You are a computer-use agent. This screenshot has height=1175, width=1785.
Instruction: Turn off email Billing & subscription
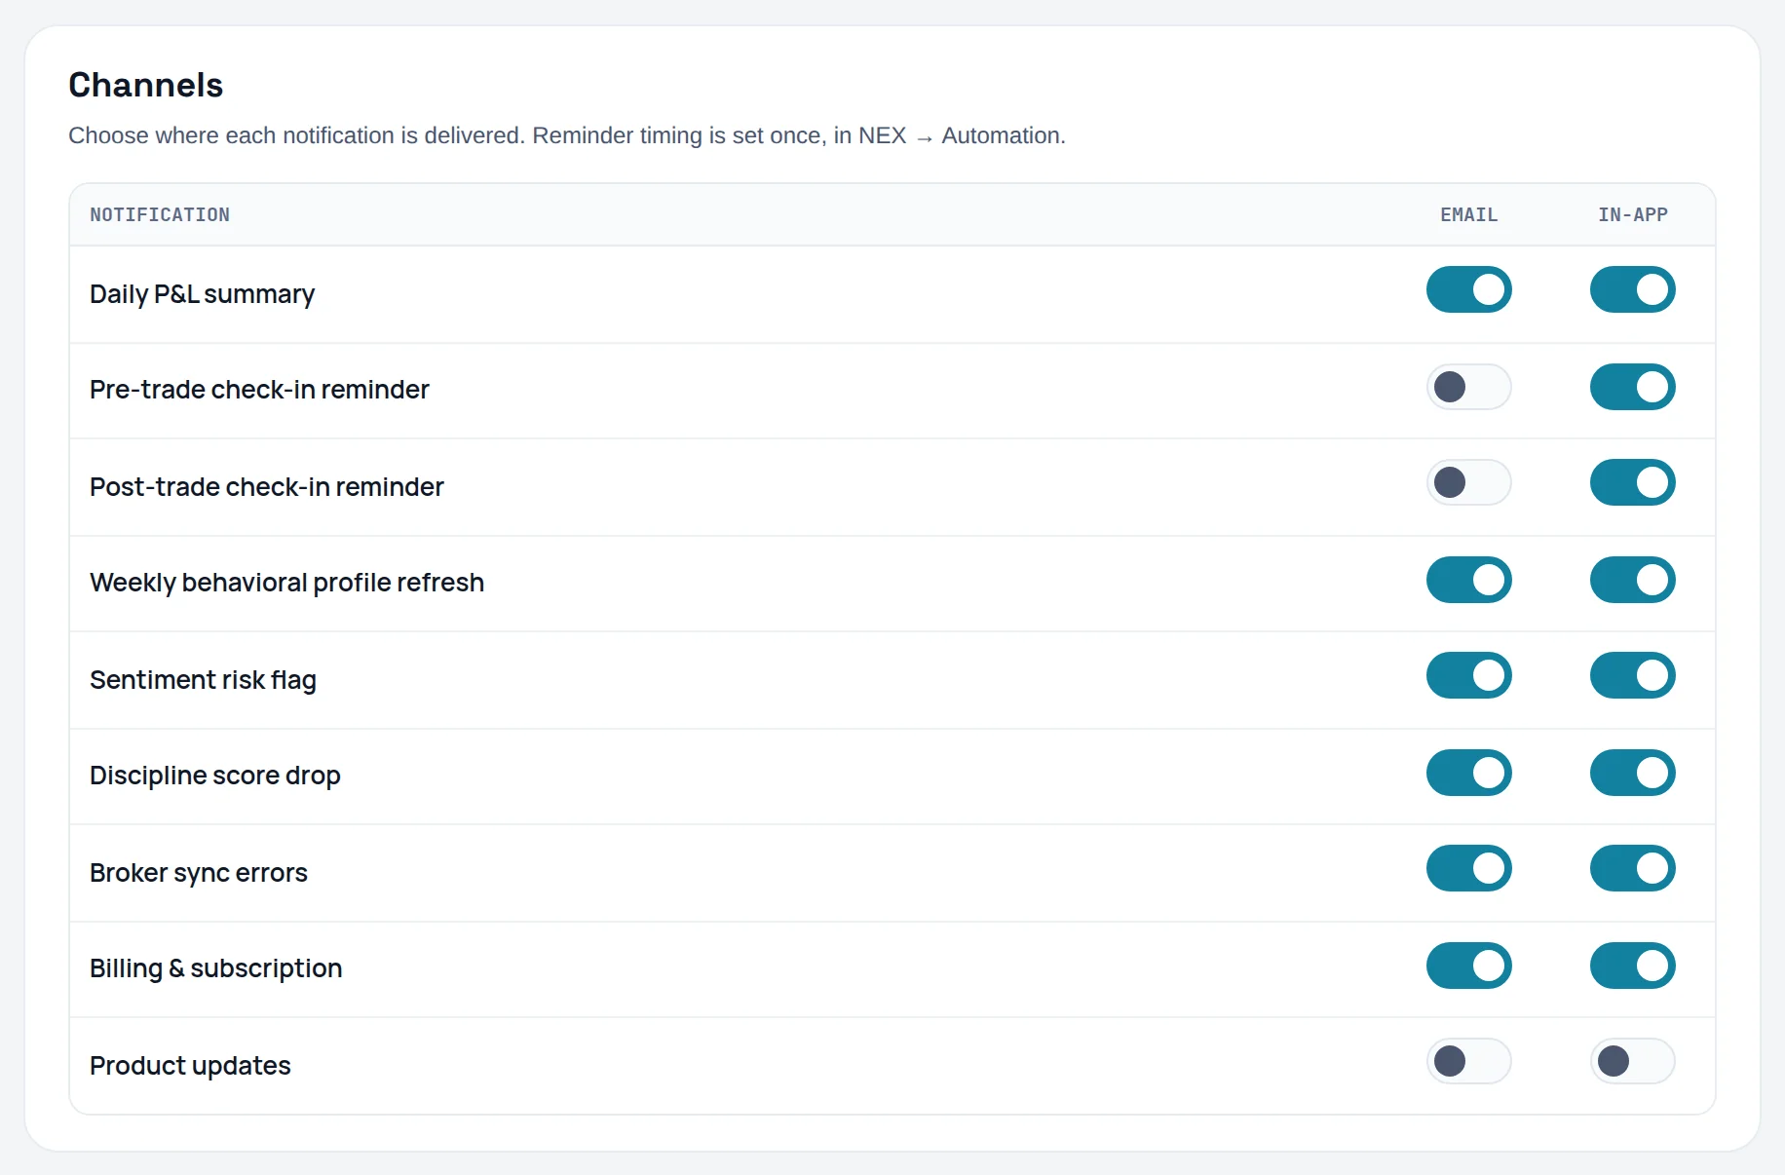1468,966
